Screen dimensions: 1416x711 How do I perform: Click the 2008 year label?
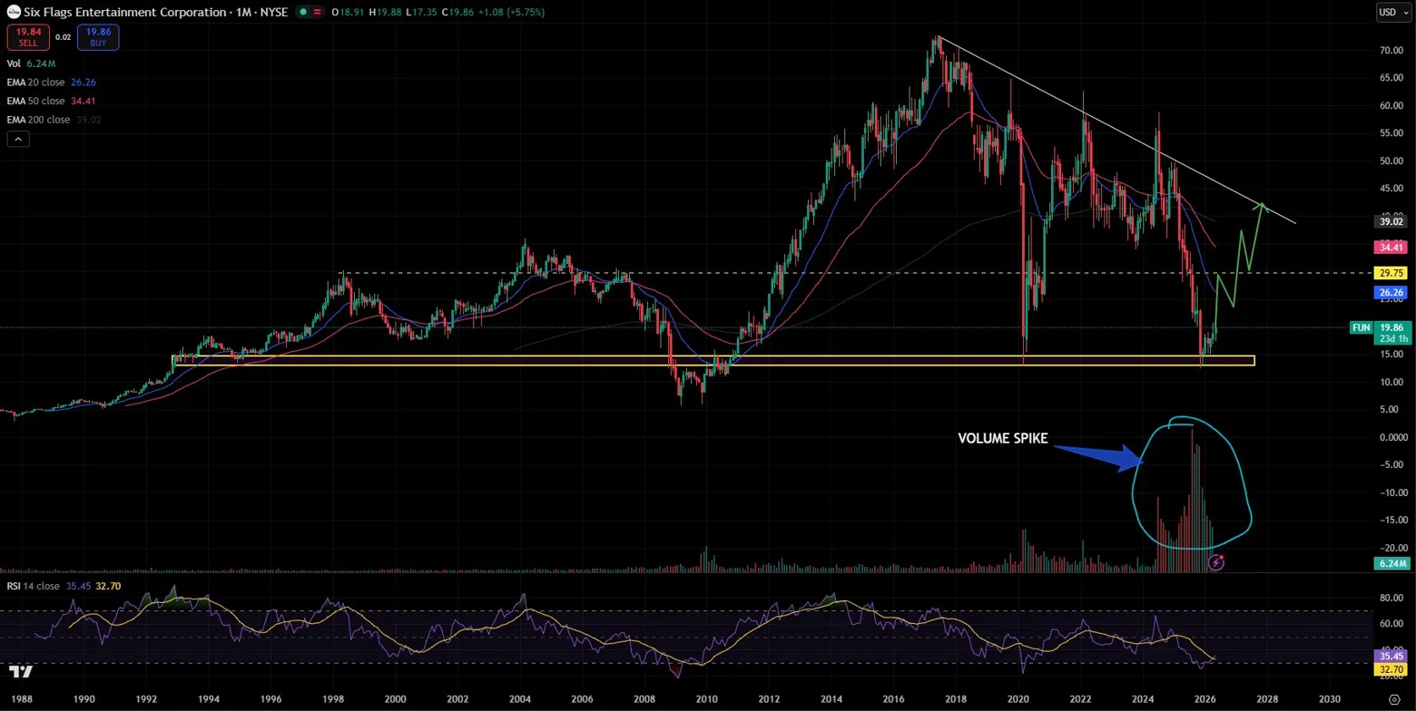[644, 699]
